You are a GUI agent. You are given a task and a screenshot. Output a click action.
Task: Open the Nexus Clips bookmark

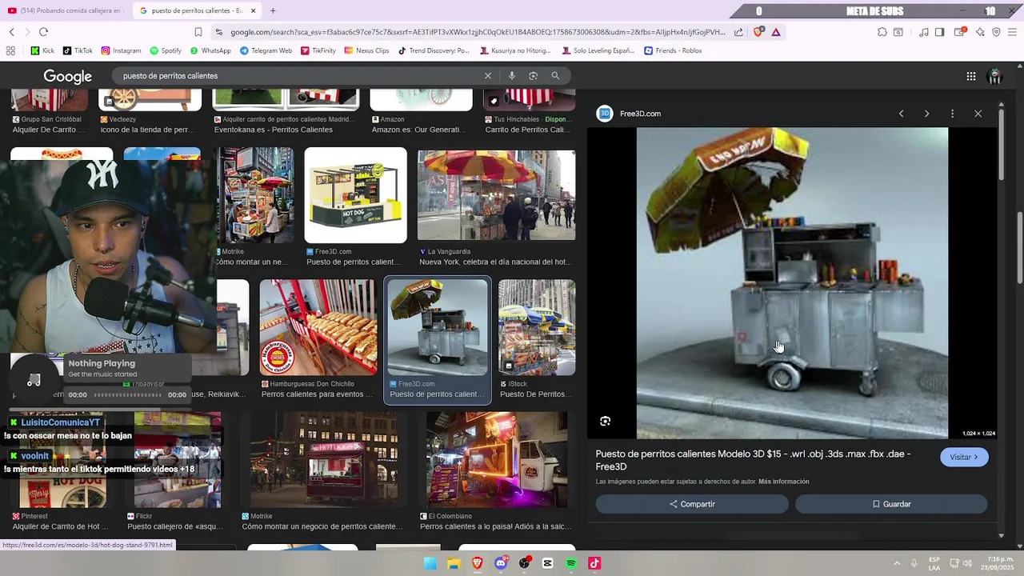tap(366, 50)
